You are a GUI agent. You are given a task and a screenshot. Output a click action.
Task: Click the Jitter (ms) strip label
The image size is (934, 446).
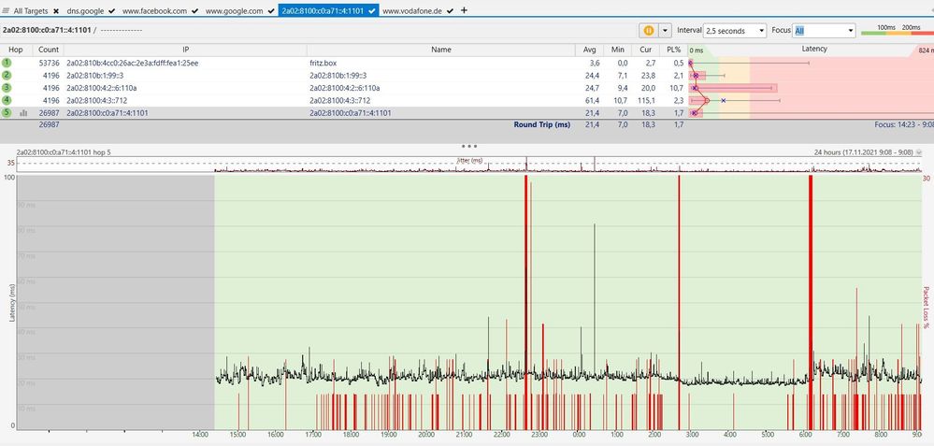468,161
